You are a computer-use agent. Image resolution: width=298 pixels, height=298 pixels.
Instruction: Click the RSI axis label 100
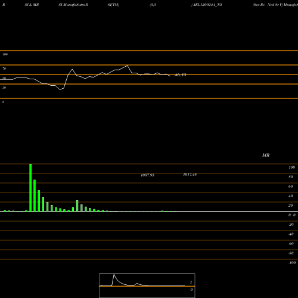pyautogui.click(x=5, y=54)
